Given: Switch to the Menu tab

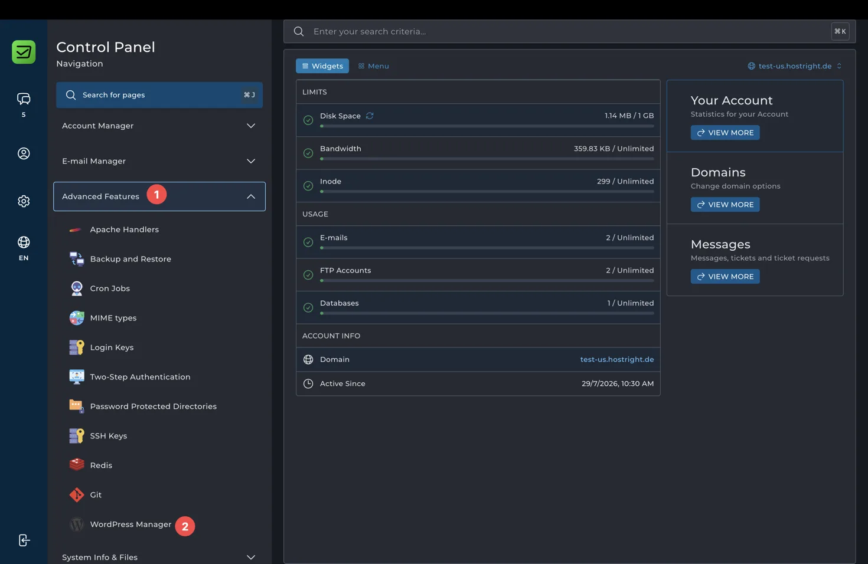Looking at the screenshot, I should [374, 66].
